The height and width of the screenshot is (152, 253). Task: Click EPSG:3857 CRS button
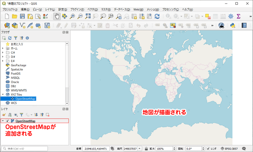229,149
